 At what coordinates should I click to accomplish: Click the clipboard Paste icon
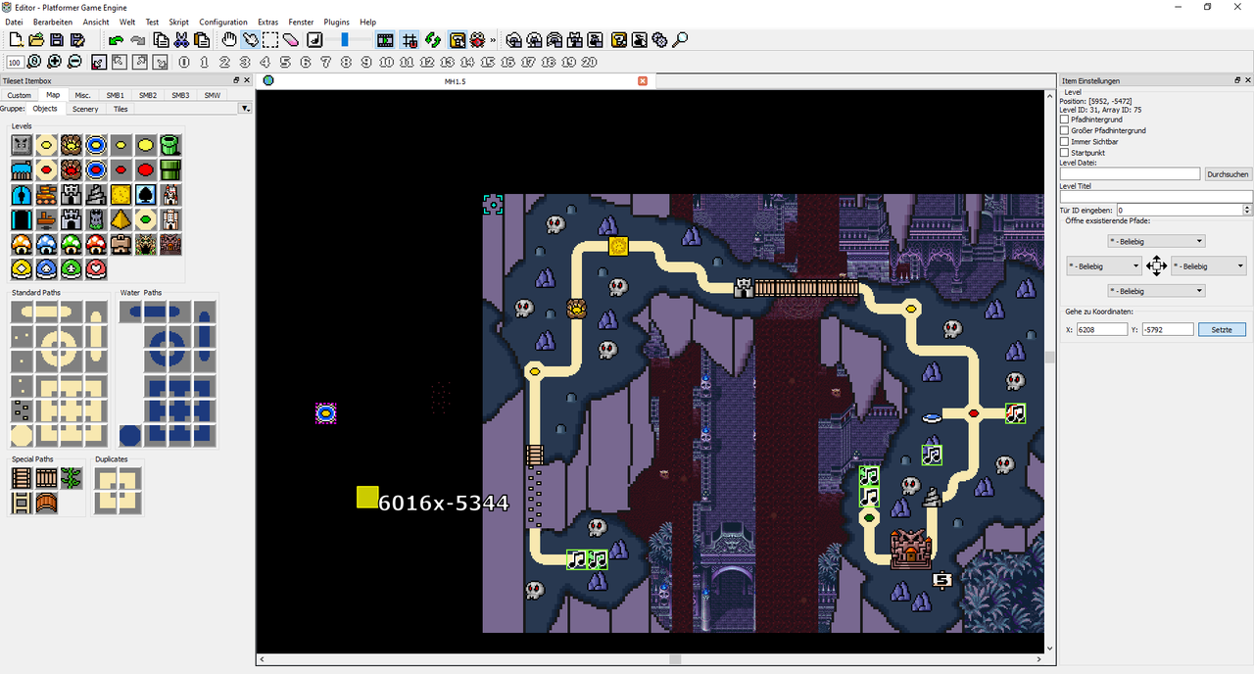[202, 40]
